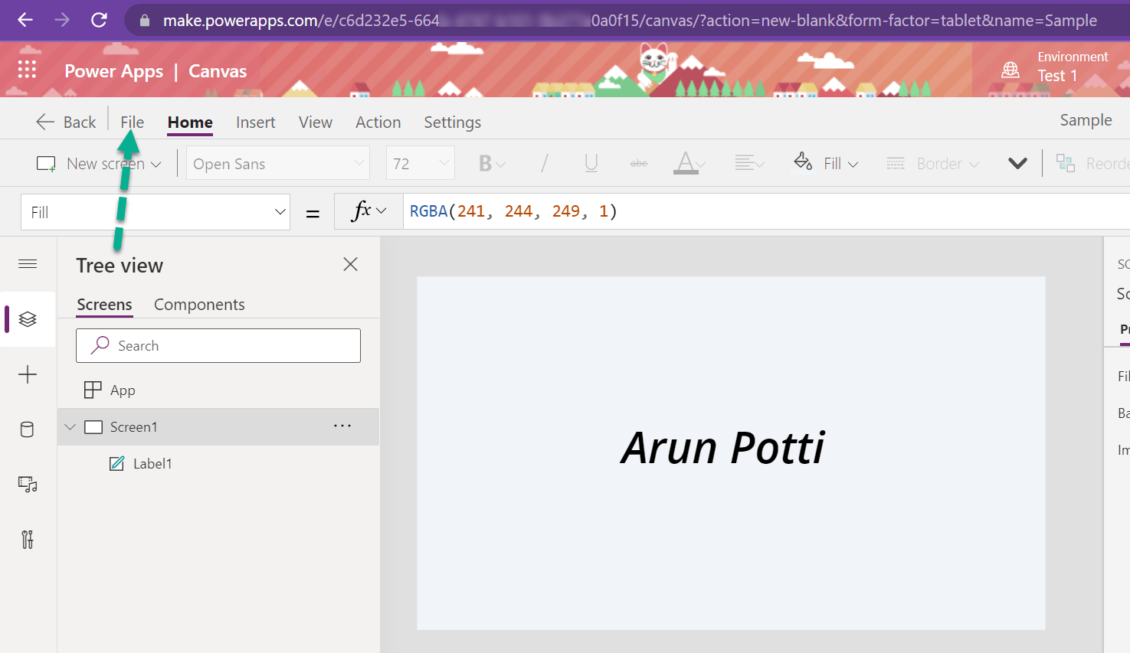Viewport: 1130px width, 653px height.
Task: Open the fx formula dropdown
Action: (x=368, y=211)
